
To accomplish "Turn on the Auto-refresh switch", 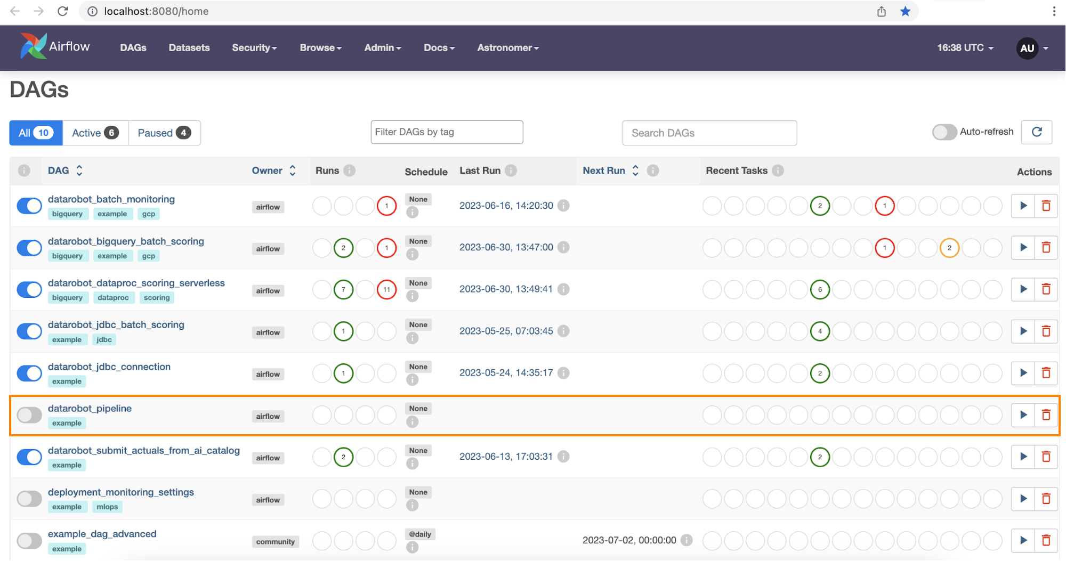I will tap(944, 132).
